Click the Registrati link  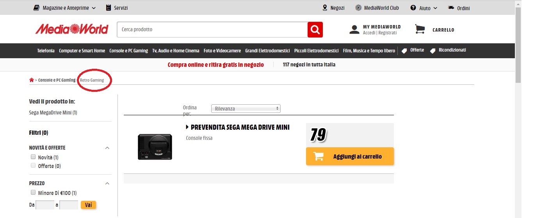click(387, 33)
